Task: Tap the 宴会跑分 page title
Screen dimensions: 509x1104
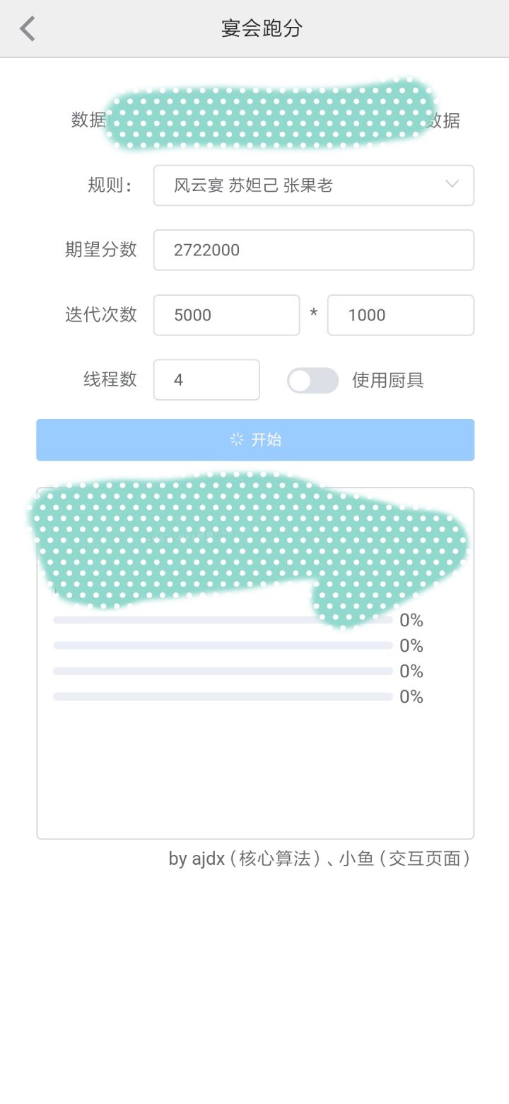Action: (x=262, y=29)
